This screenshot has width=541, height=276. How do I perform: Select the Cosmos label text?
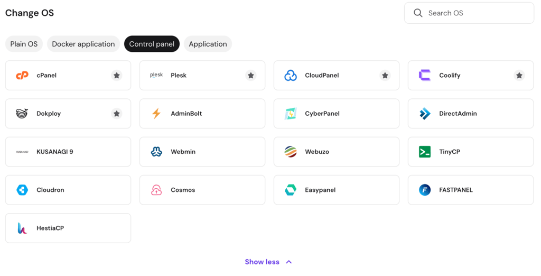point(183,190)
